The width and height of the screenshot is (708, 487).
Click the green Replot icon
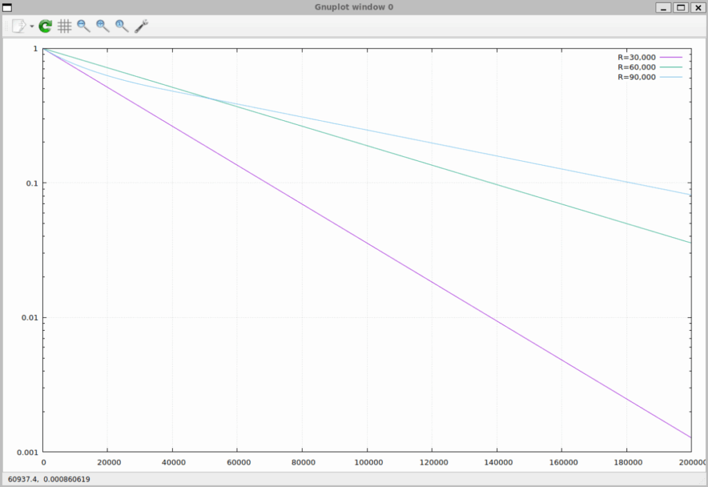click(x=46, y=26)
